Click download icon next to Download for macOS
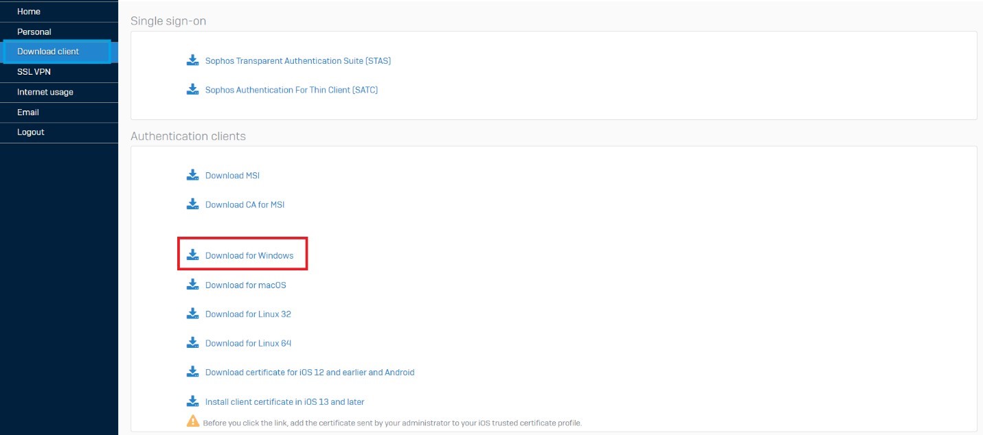 [192, 284]
